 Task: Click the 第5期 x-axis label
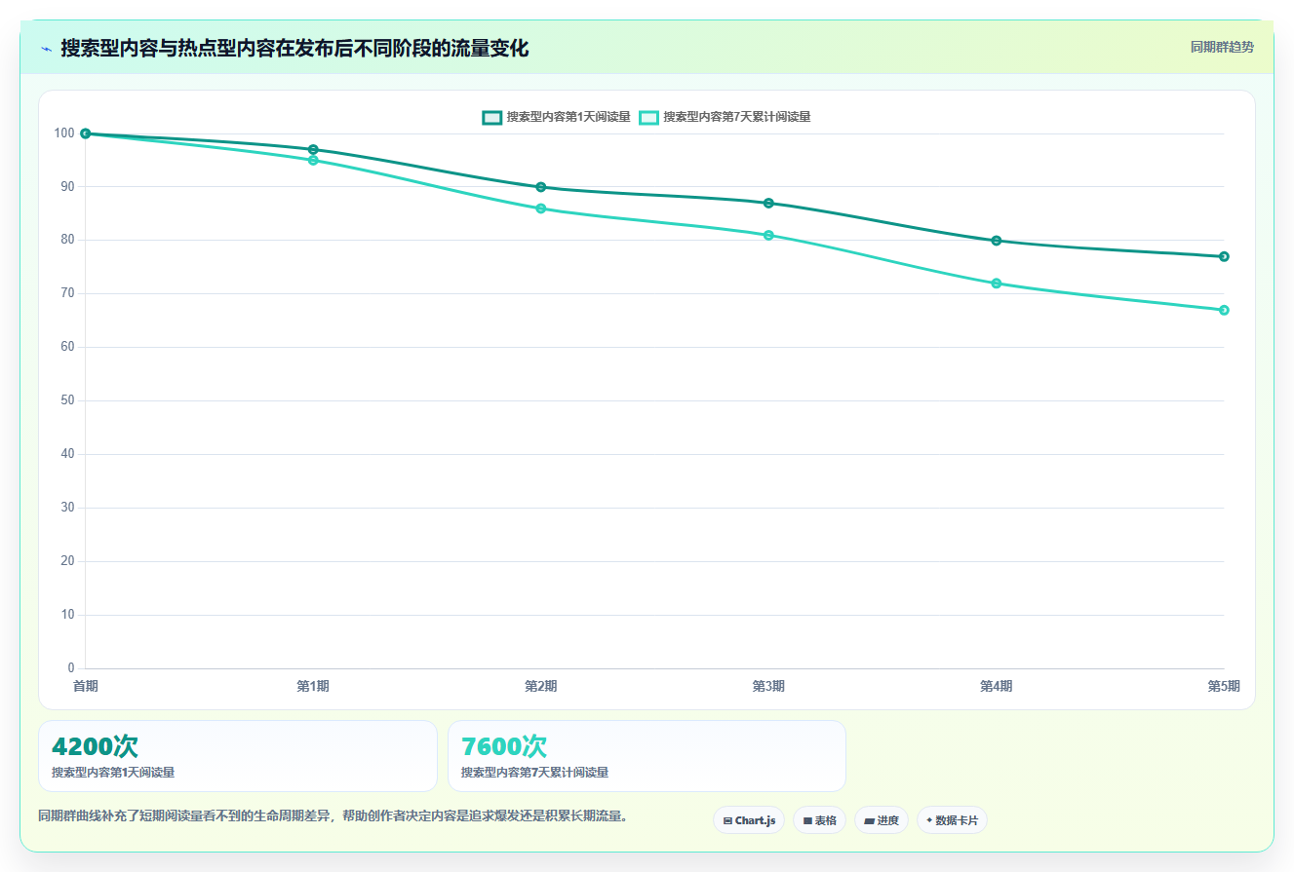[1224, 686]
